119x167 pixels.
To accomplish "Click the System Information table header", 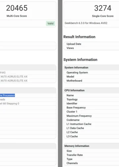I will pos(76,68).
